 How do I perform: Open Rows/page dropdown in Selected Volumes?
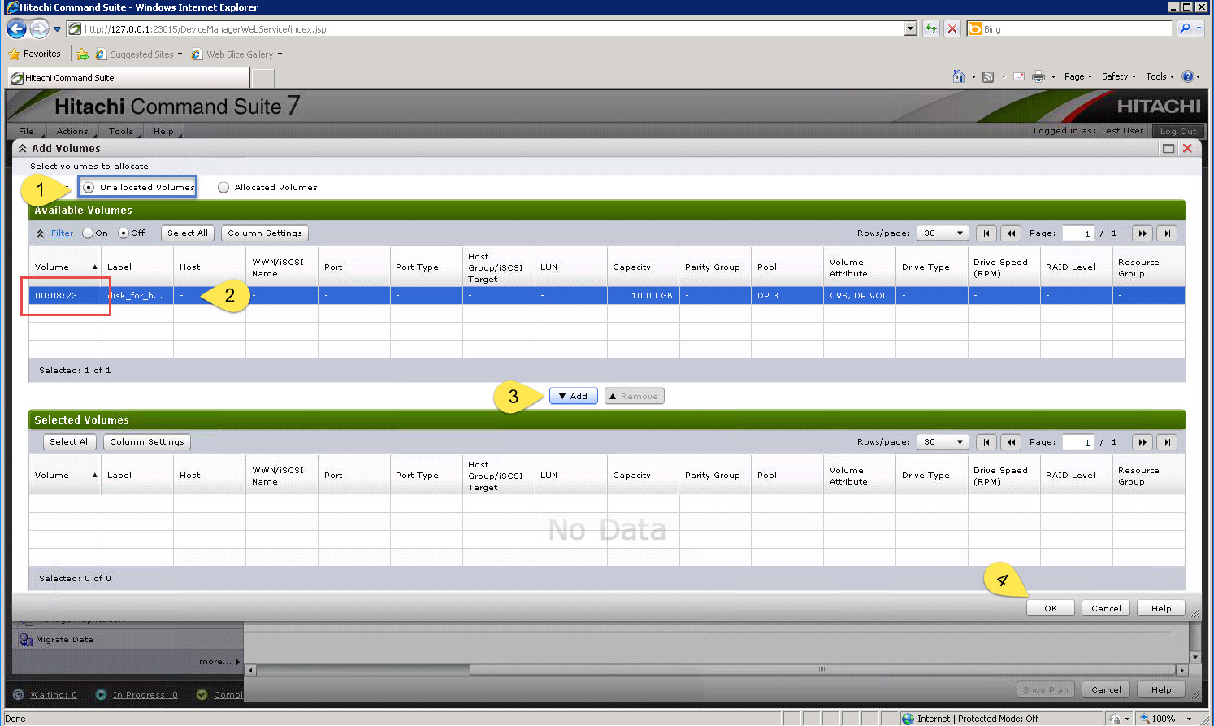pos(943,441)
